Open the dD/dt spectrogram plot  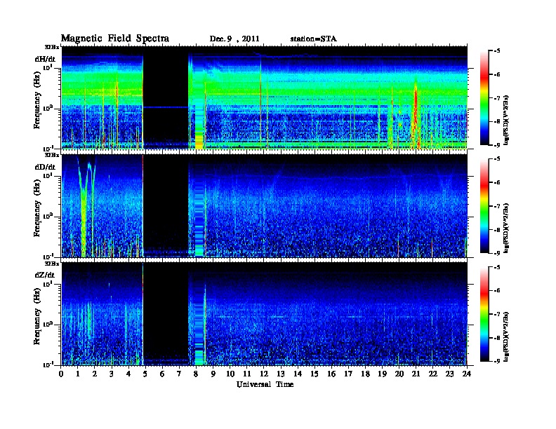265,205
